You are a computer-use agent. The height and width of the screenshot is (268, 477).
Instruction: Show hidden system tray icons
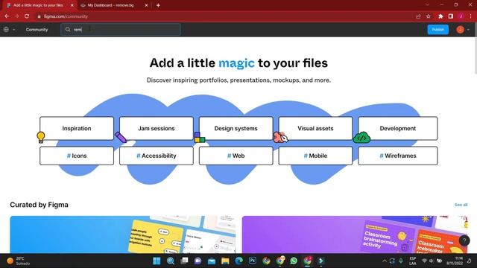[385, 261]
